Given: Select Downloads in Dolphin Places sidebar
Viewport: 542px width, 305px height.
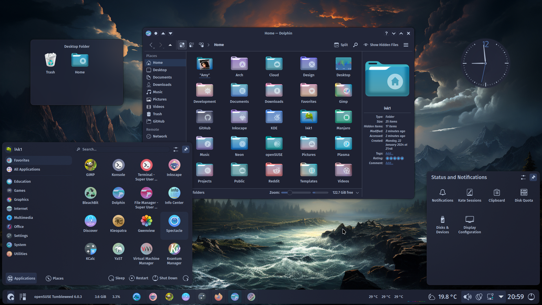Looking at the screenshot, I should tap(165, 85).
